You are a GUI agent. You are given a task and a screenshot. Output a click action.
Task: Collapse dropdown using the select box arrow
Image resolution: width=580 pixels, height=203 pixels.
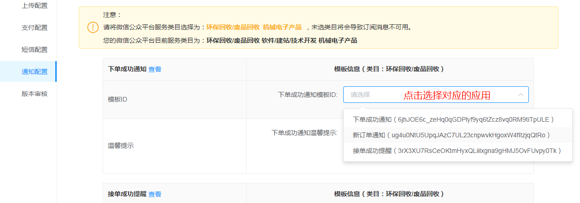pos(521,95)
